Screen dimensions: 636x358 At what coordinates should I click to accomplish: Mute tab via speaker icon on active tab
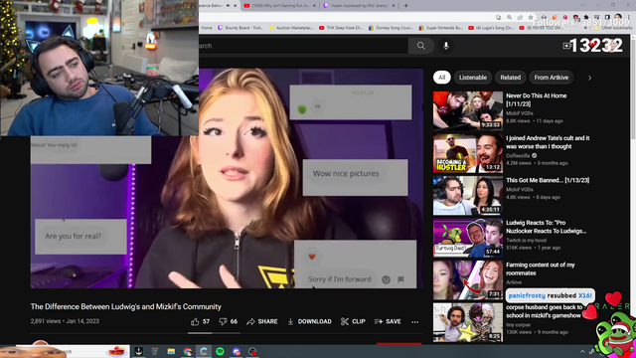(x=228, y=6)
